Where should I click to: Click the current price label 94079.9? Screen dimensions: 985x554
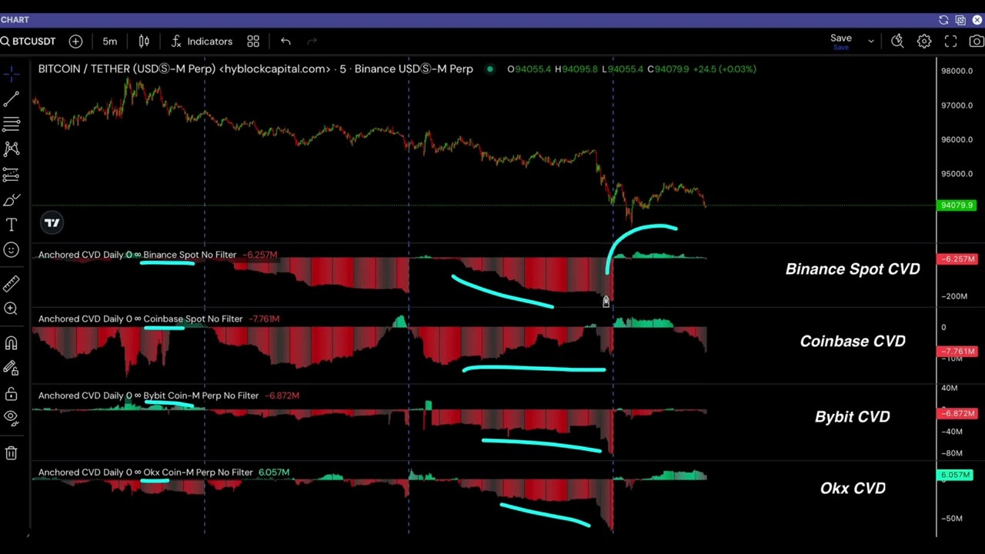957,205
